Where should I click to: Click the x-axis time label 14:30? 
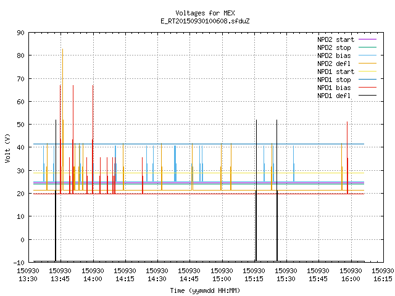(157, 279)
